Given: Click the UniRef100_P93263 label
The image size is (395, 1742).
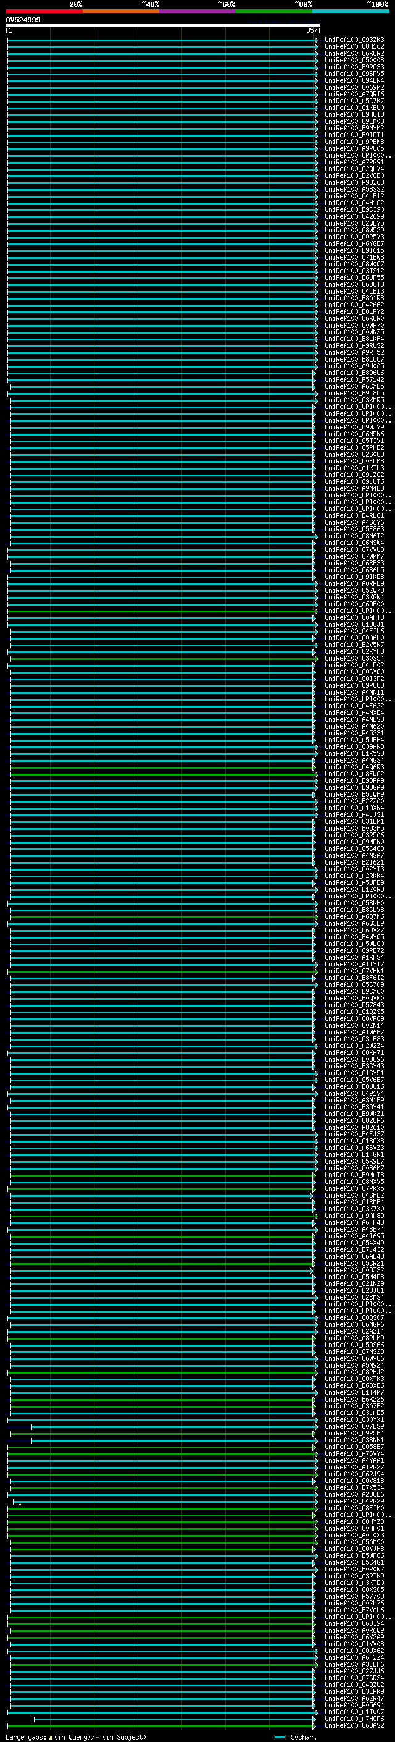Looking at the screenshot, I should click(354, 182).
